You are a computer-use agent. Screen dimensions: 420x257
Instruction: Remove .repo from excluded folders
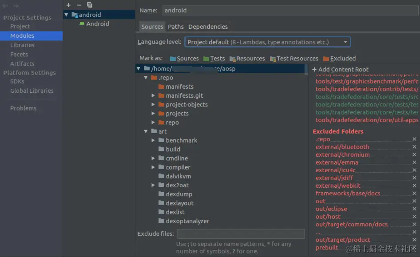pyautogui.click(x=414, y=139)
